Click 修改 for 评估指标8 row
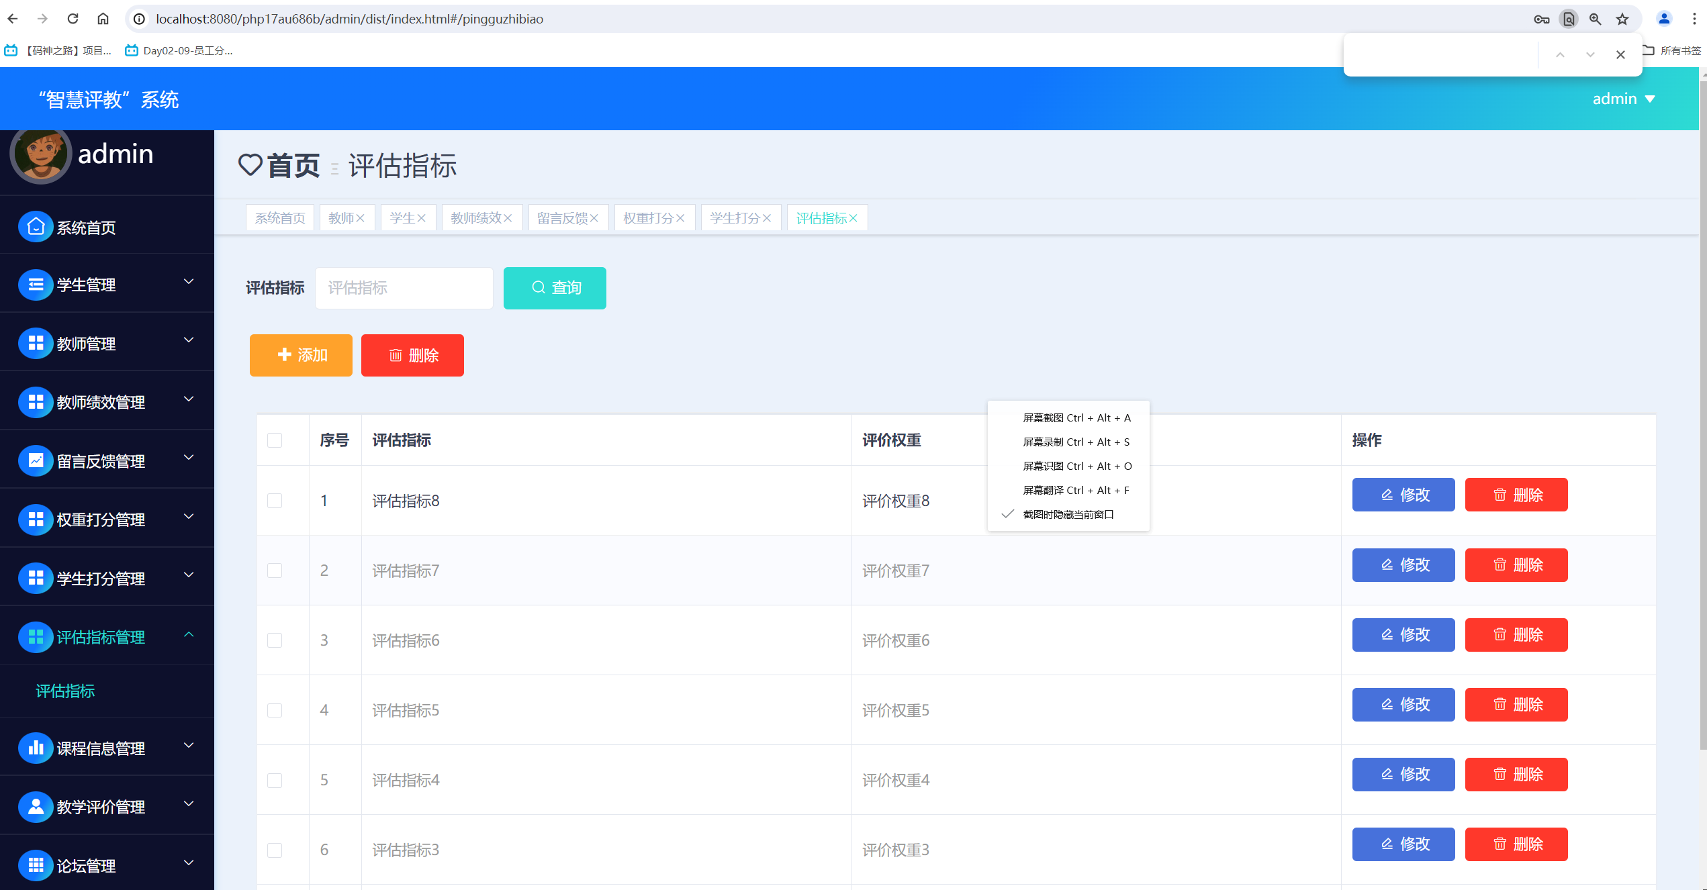 pyautogui.click(x=1403, y=495)
